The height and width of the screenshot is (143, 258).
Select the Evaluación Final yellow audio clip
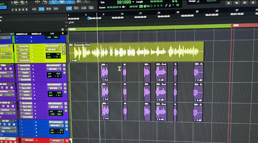(x=136, y=52)
